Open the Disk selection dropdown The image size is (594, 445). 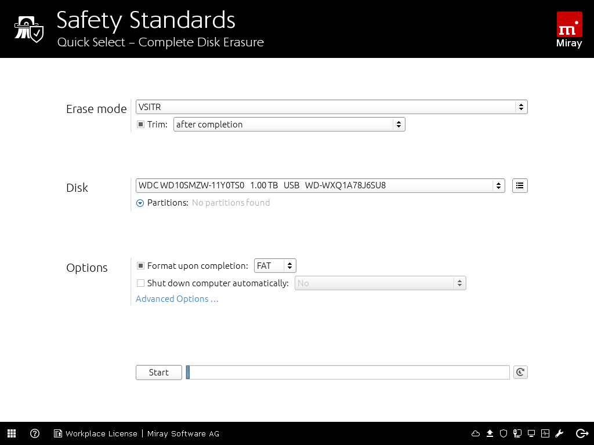pos(320,185)
